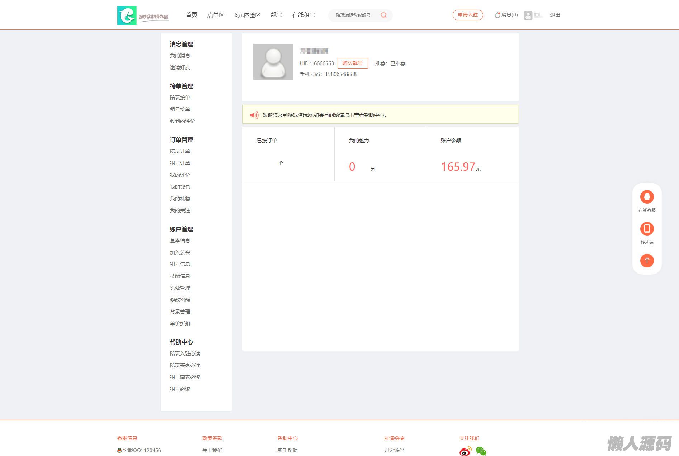Click the search magnifier icon
This screenshot has height=456, width=679.
pyautogui.click(x=383, y=15)
